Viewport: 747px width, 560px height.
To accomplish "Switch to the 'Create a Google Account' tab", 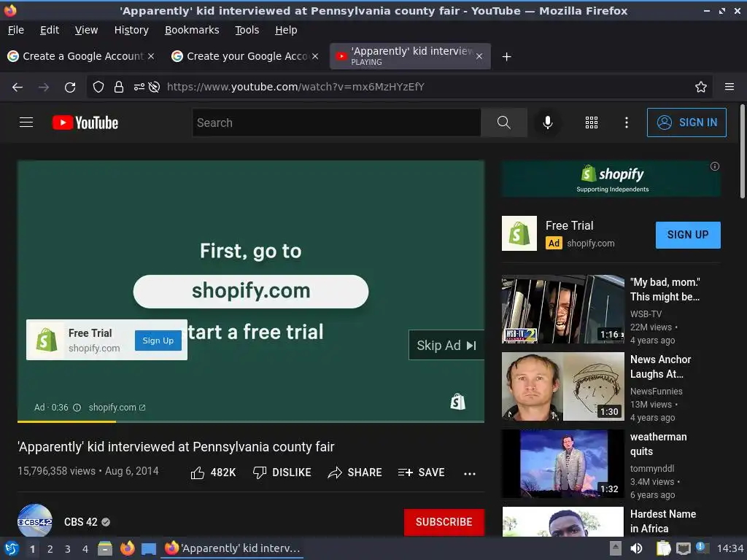I will coord(82,56).
